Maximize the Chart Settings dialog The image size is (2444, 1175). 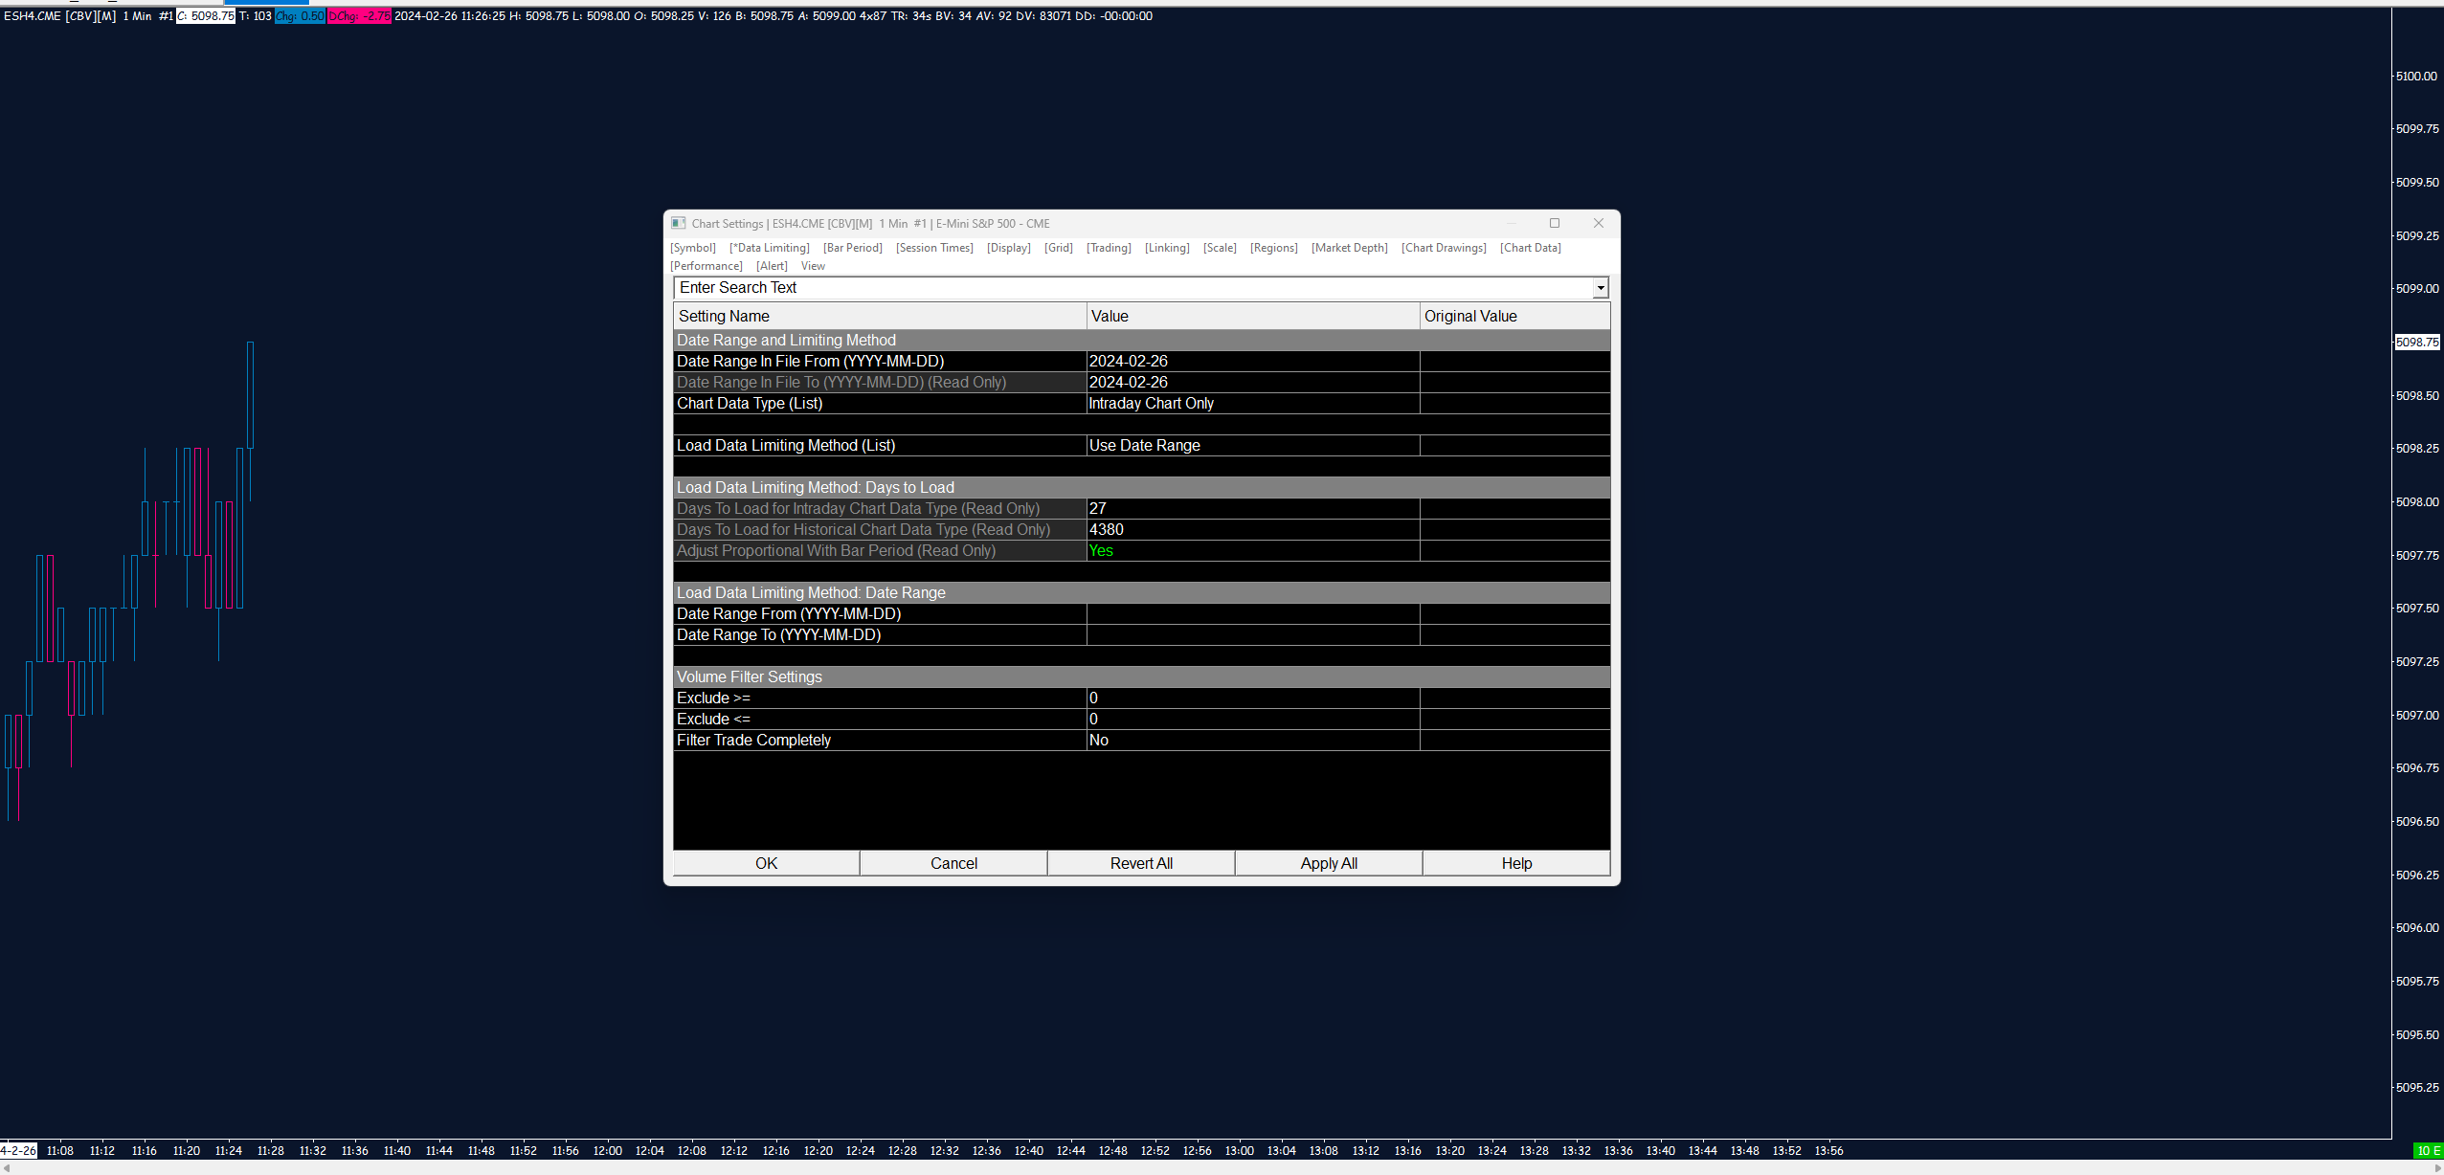click(x=1555, y=223)
